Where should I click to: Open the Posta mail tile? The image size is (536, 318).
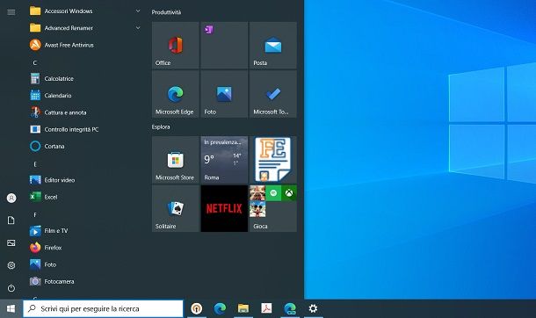(273, 45)
